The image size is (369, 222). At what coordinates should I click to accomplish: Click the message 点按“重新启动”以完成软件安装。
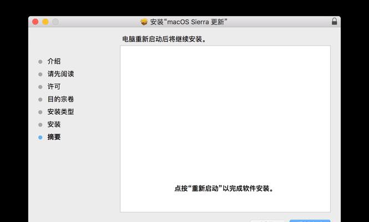tap(224, 188)
